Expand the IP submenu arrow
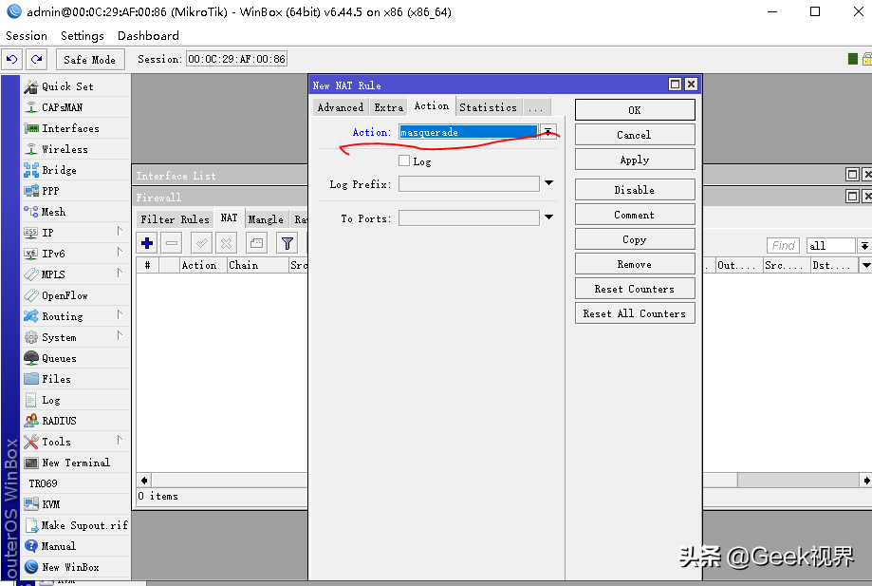The width and height of the screenshot is (872, 586). click(120, 231)
